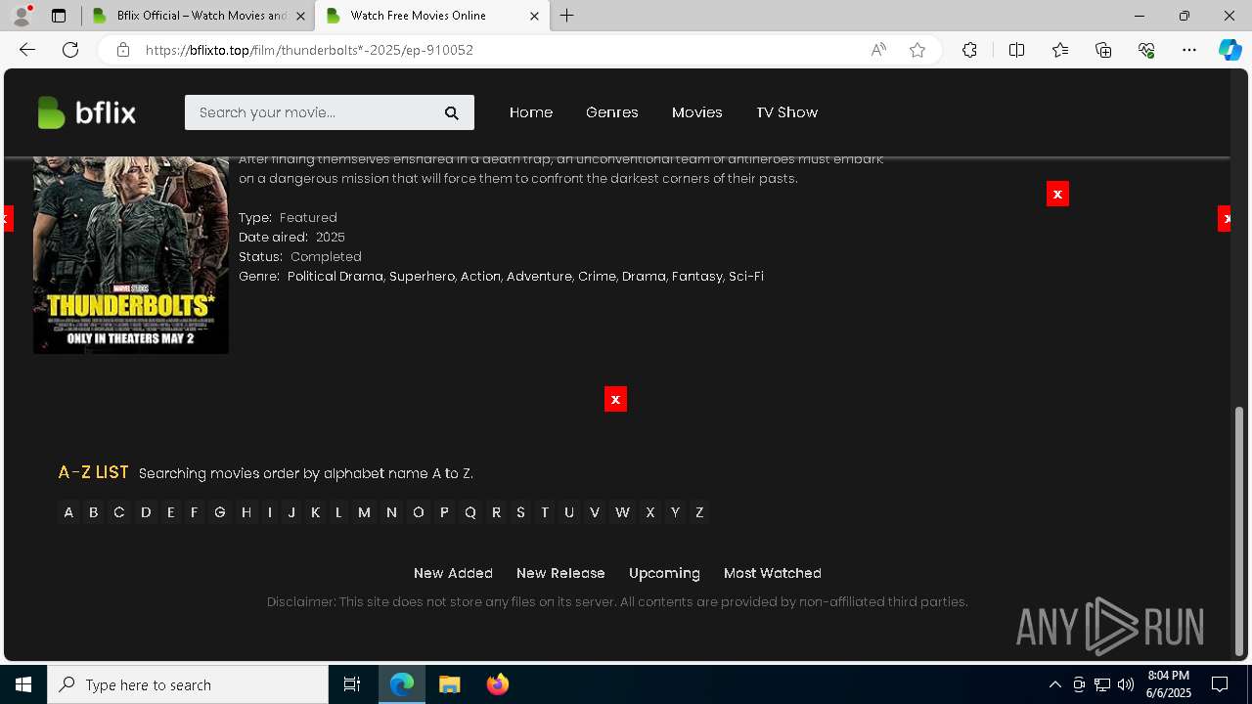Toggle Split screen icon
The image size is (1252, 704).
click(1016, 50)
